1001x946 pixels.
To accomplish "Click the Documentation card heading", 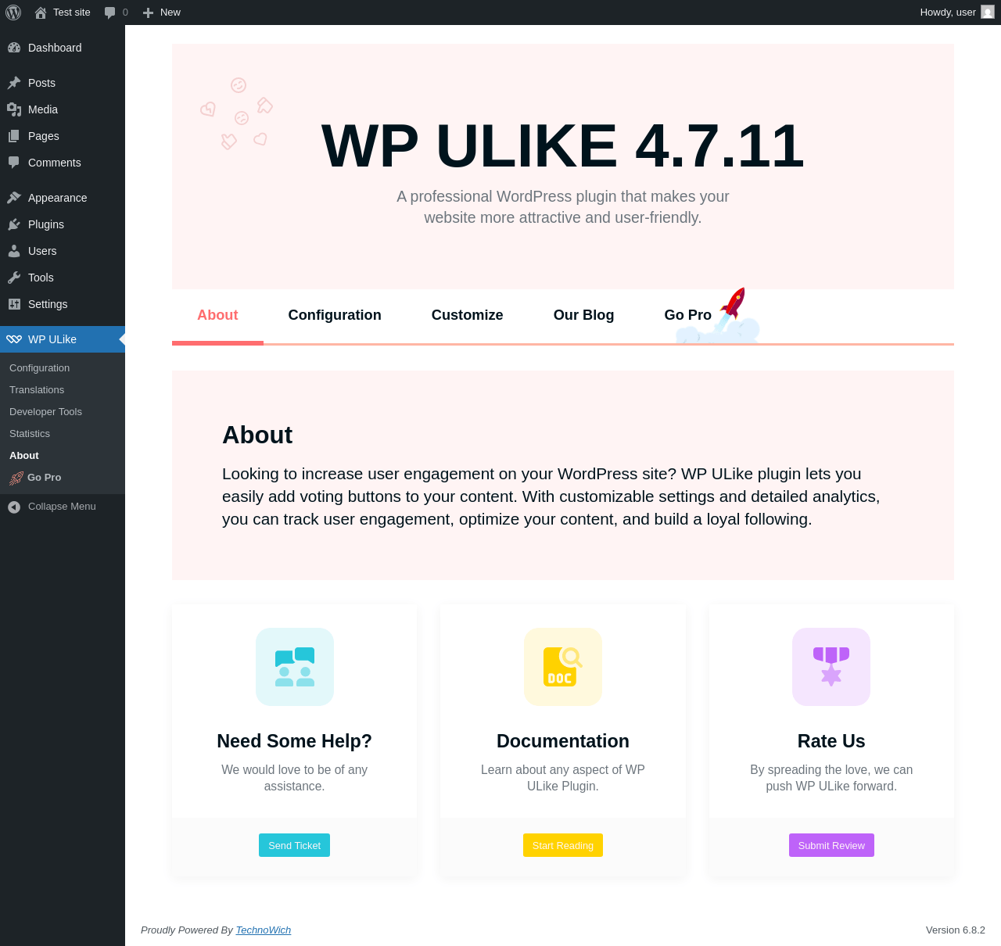I will 563,741.
